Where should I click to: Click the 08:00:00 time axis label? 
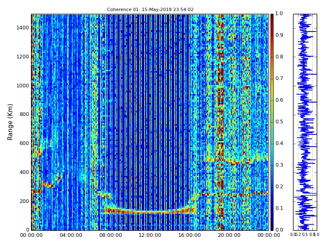coord(110,235)
